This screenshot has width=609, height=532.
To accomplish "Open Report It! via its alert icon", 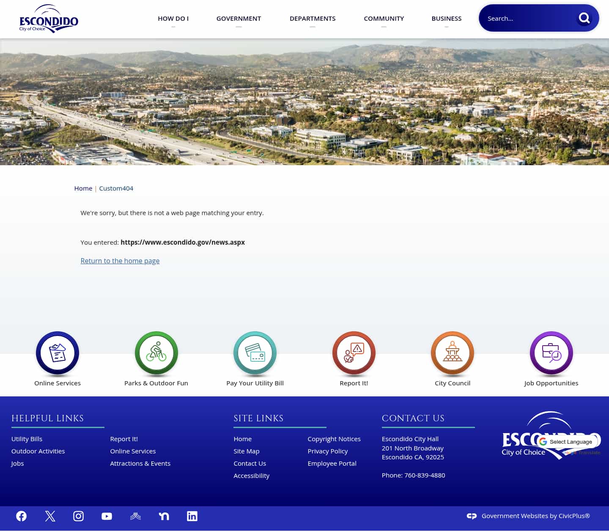I will click(354, 353).
